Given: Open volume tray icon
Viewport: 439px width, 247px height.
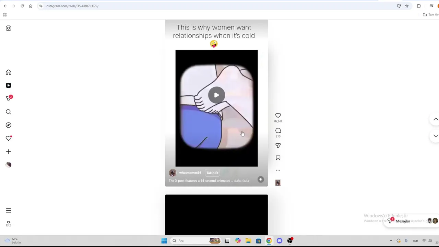Looking at the screenshot, I should (x=430, y=241).
